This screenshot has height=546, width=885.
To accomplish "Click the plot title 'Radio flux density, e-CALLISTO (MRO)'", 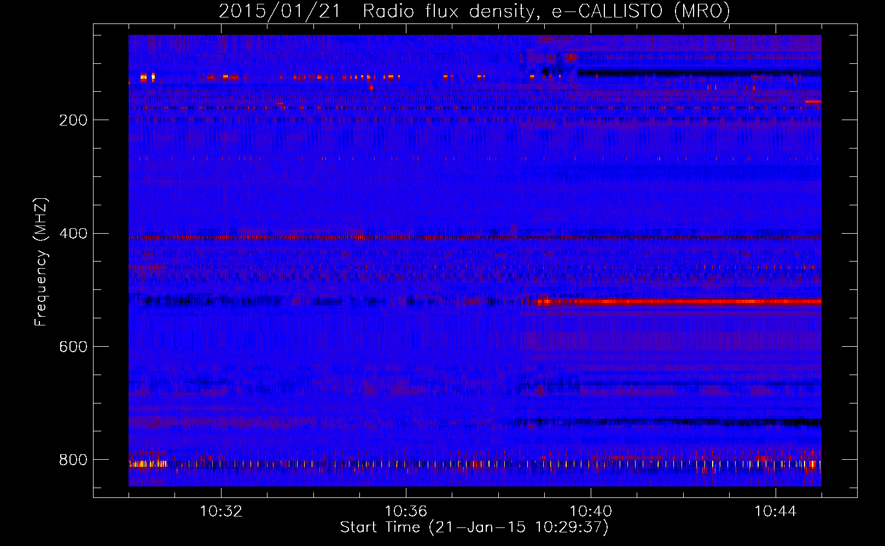I will click(546, 11).
